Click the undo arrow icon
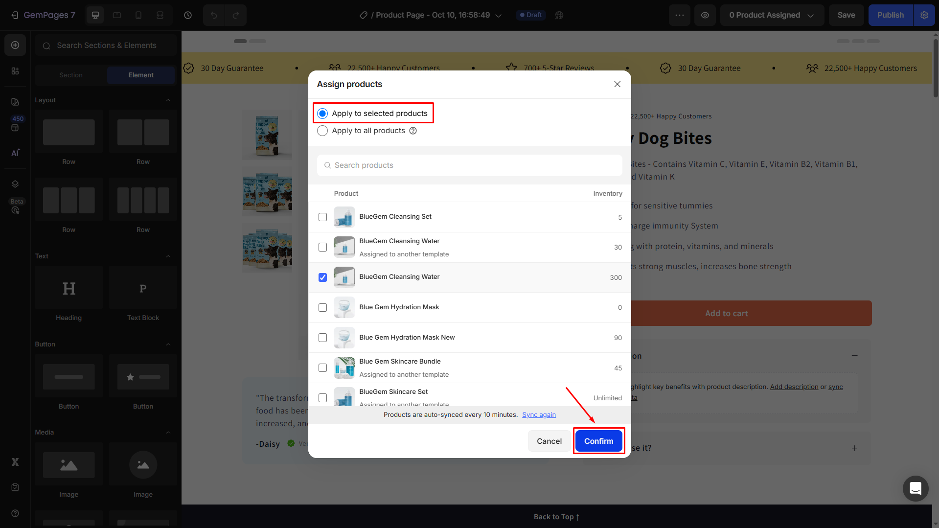Image resolution: width=939 pixels, height=528 pixels. point(214,15)
